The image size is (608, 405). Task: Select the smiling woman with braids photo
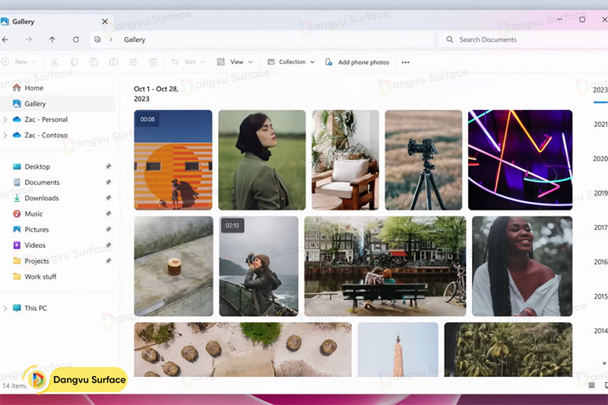pyautogui.click(x=522, y=266)
